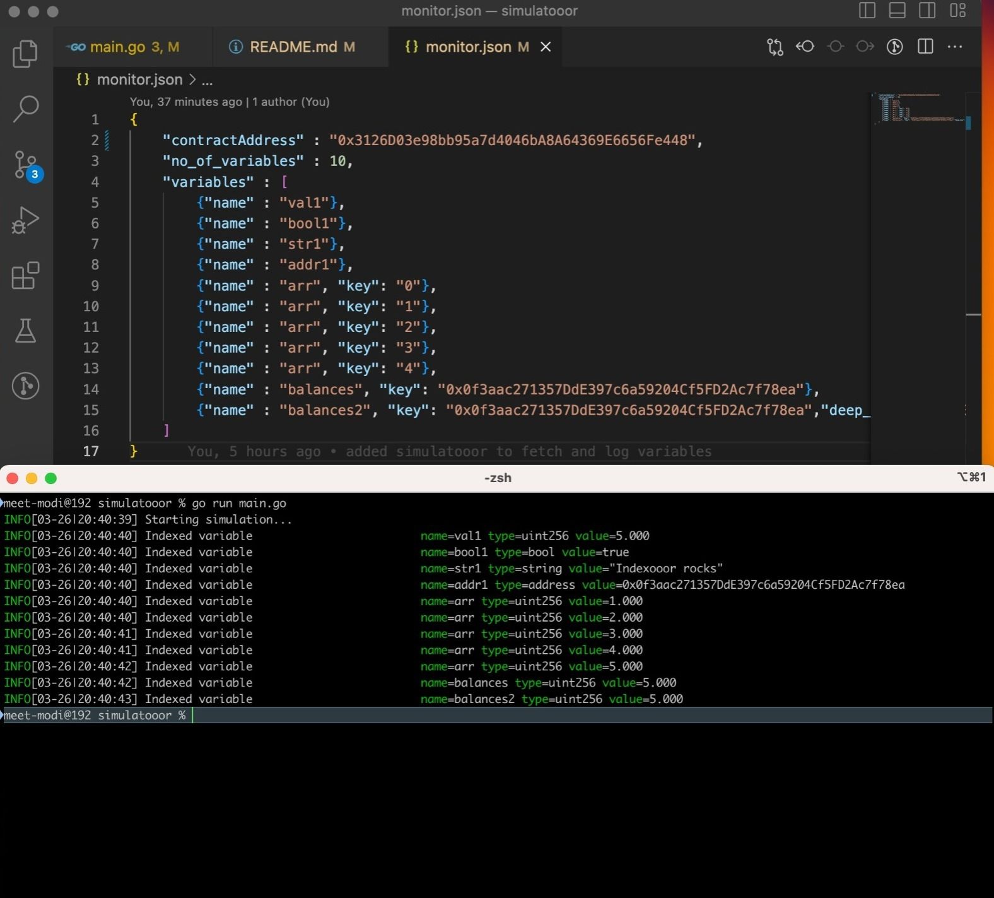994x898 pixels.
Task: Click 'Starting simulation...' log line in terminal
Action: pos(219,519)
